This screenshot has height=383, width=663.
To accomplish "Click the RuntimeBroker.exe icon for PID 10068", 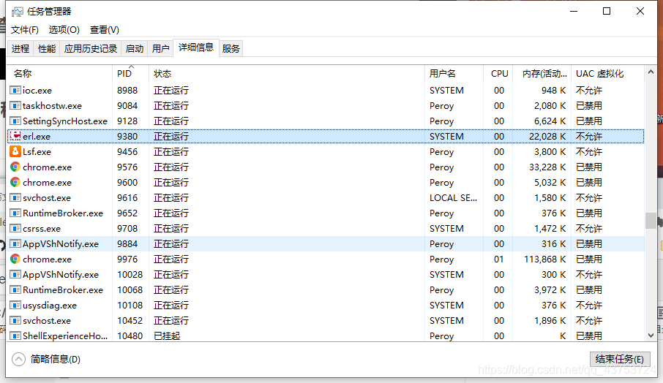I will point(15,290).
